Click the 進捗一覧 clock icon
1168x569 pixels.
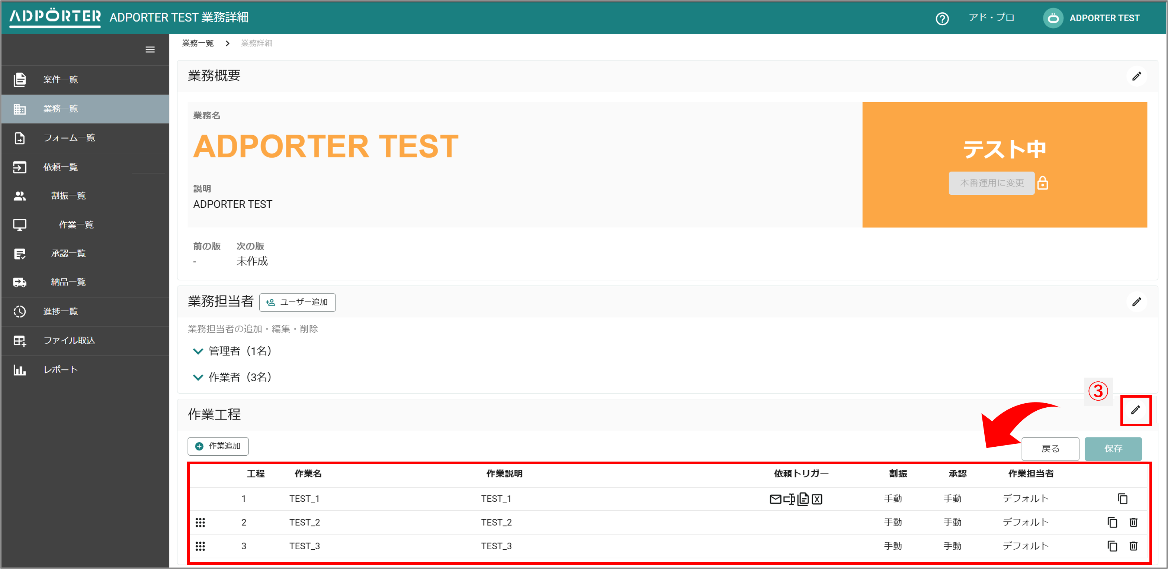[x=19, y=311]
